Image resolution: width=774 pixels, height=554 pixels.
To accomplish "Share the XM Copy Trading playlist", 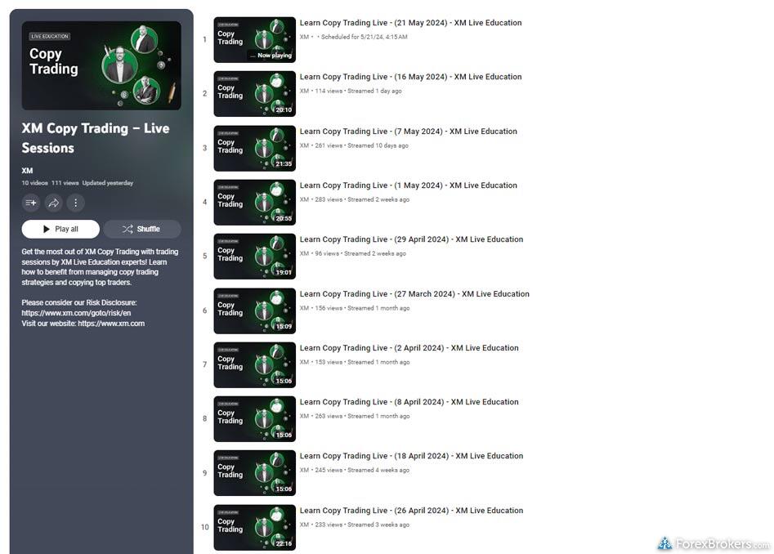I will tap(53, 203).
